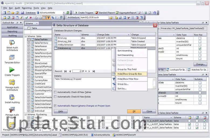This screenshot has width=210, height=138.
Task: Open Select Audit Architecture in Outlook Bar
Action: [x=12, y=46]
